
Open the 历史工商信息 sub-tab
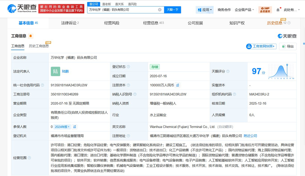pyautogui.click(x=38, y=46)
